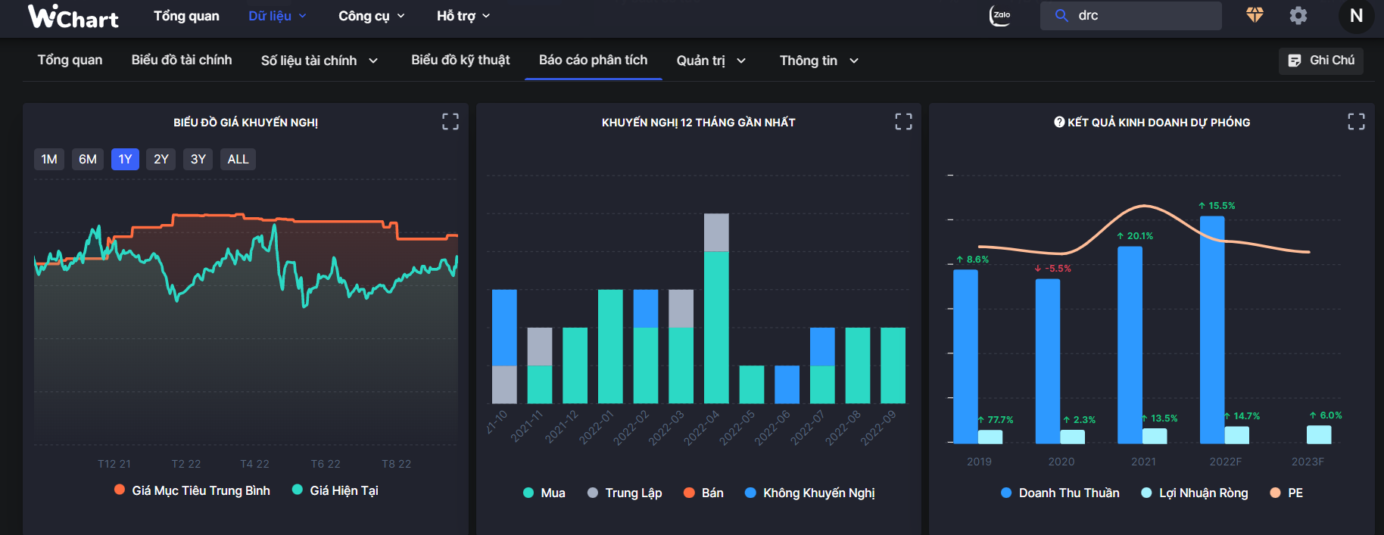Image resolution: width=1384 pixels, height=535 pixels.
Task: Hide the Lợi Nhuận Ròng series
Action: coord(1194,493)
